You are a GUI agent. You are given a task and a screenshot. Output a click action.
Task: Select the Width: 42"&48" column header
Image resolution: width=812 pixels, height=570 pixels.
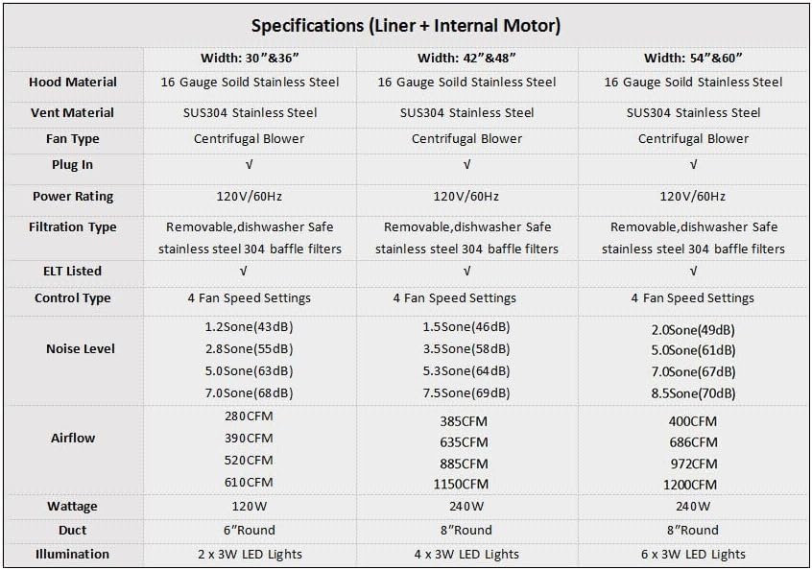466,58
